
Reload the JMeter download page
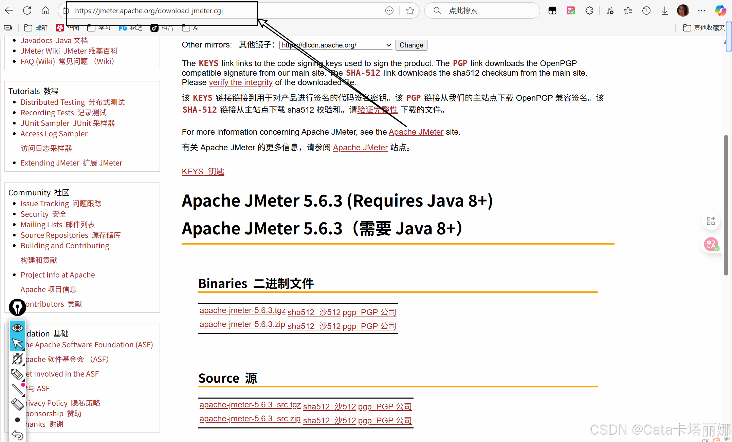coord(27,11)
